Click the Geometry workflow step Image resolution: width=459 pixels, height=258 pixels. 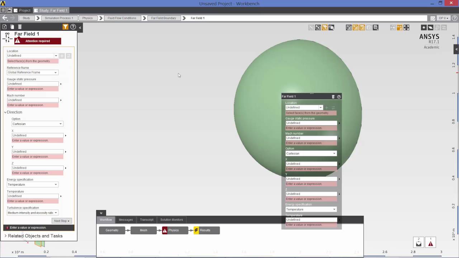coord(112,230)
